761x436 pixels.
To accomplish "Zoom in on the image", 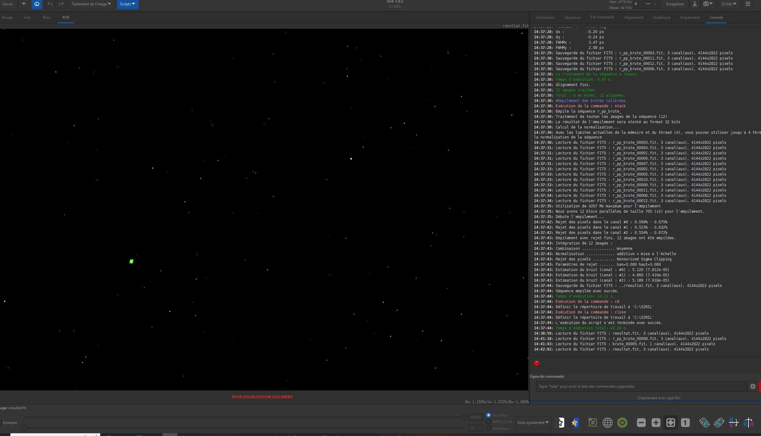I will point(656,422).
